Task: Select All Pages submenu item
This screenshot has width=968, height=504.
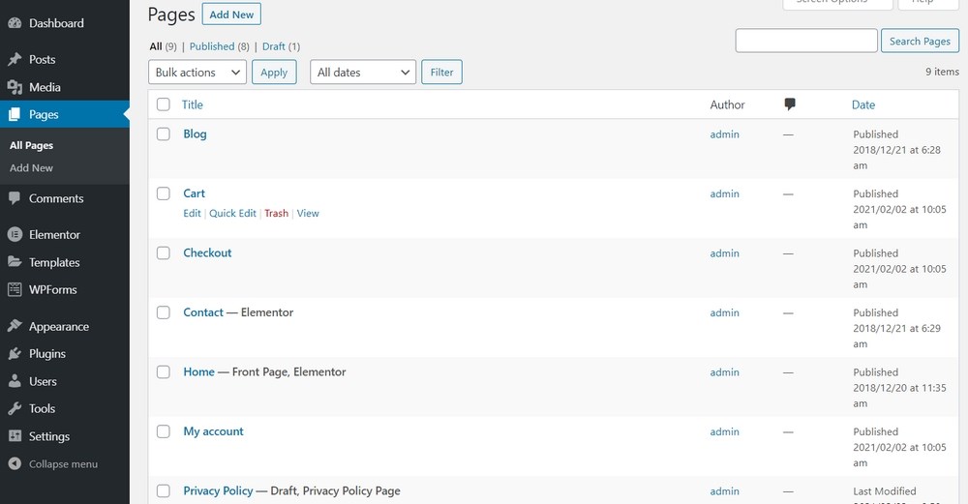Action: click(32, 145)
